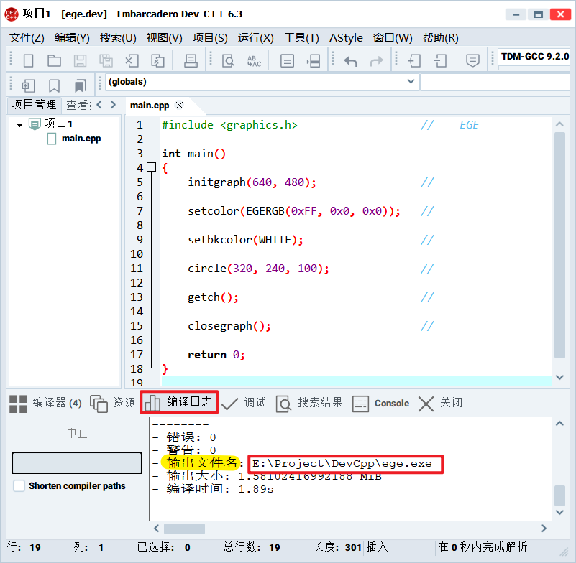Collapse the 项目1 tree node arrow

[x=20, y=125]
